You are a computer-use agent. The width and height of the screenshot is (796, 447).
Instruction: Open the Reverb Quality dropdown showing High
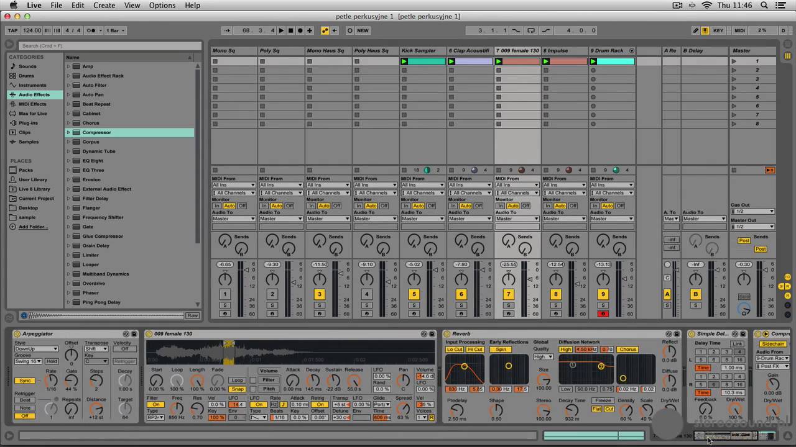point(542,357)
